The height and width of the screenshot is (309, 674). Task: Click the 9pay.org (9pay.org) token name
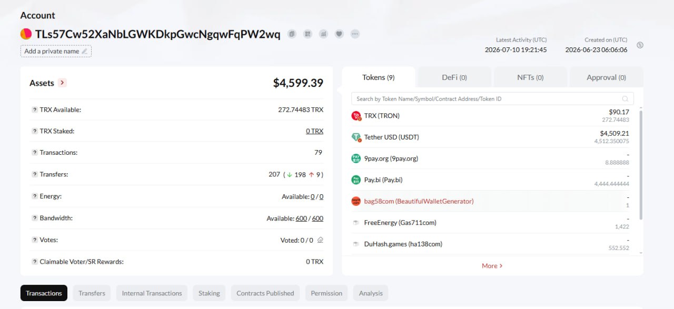pyautogui.click(x=391, y=158)
